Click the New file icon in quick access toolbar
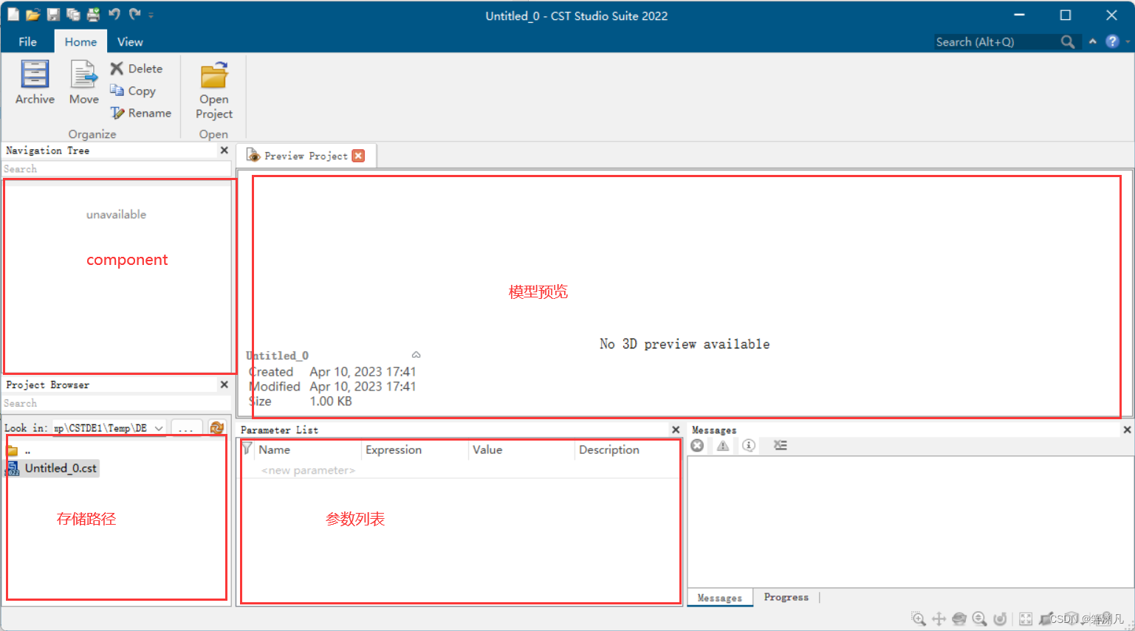Screen dimensions: 1135x631 point(13,14)
